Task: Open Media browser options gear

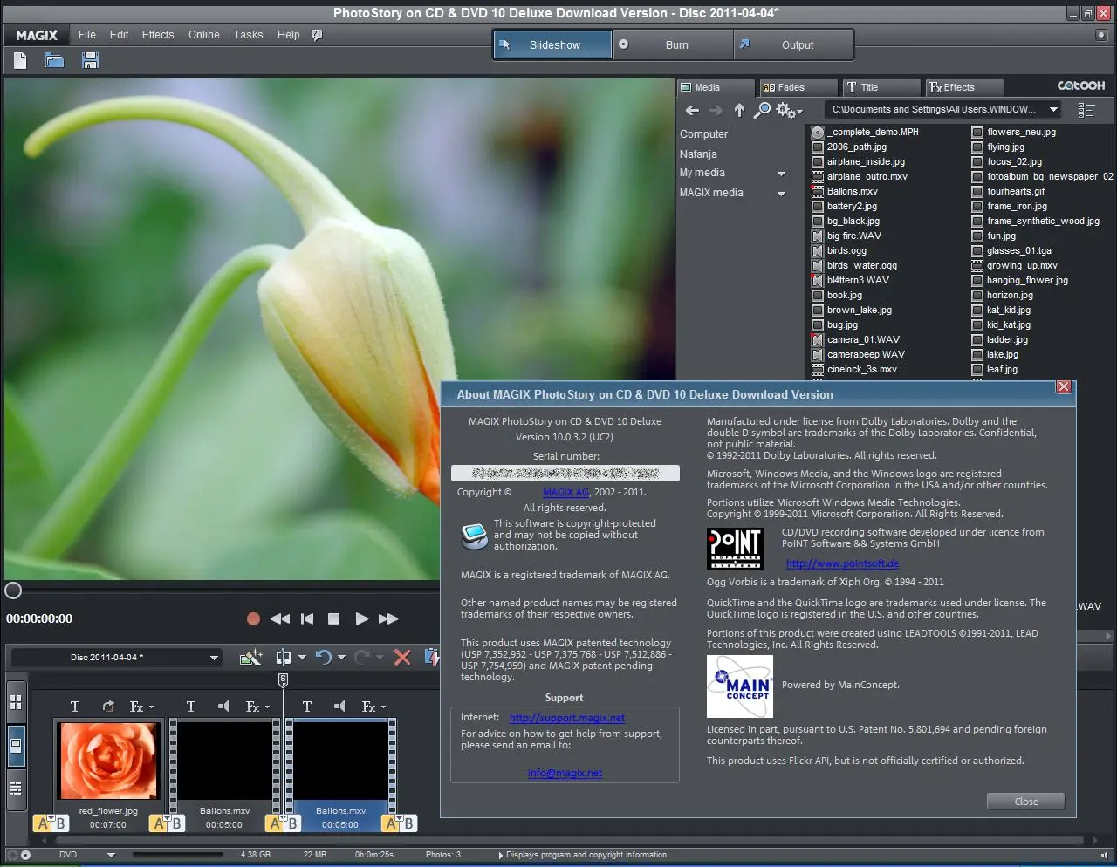Action: (x=788, y=110)
